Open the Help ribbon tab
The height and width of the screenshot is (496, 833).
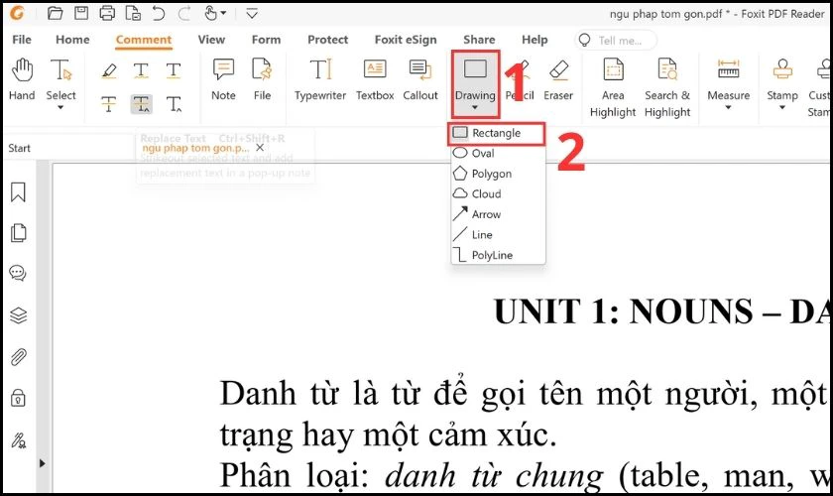click(x=535, y=40)
